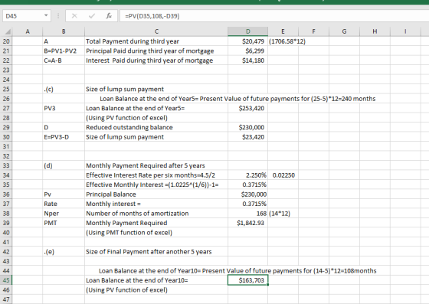
Task: Click the Insert Function fx icon
Action: pyautogui.click(x=109, y=16)
